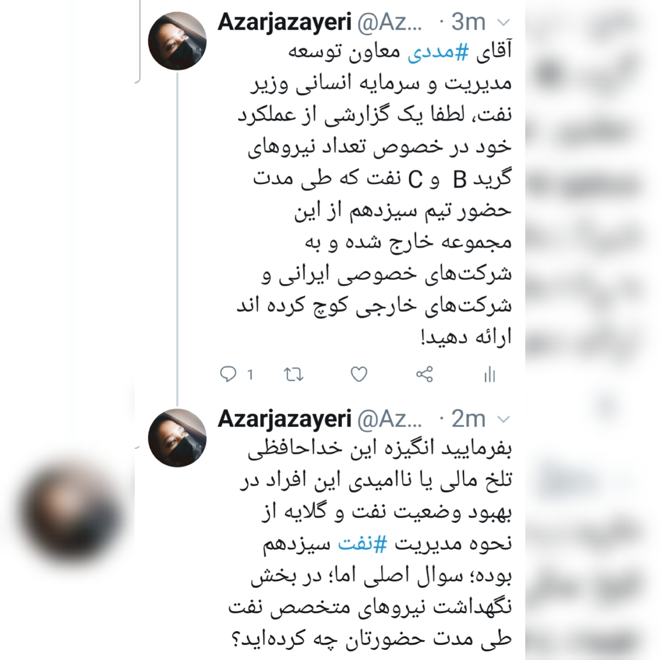660x660 pixels.
Task: Open Azarjazayeri name on first tweet
Action: click(285, 23)
